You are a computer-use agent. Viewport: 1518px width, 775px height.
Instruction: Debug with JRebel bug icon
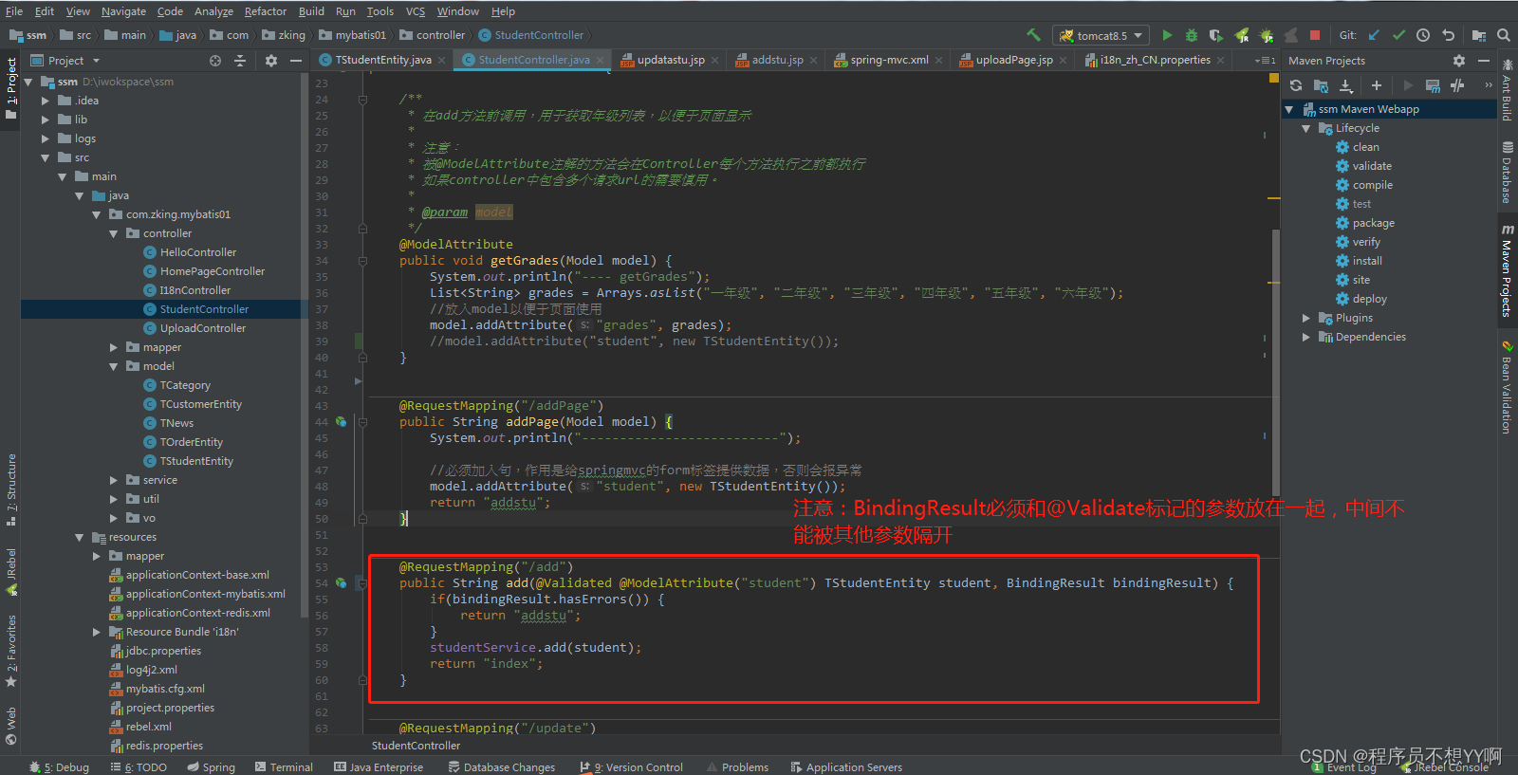tap(1266, 35)
